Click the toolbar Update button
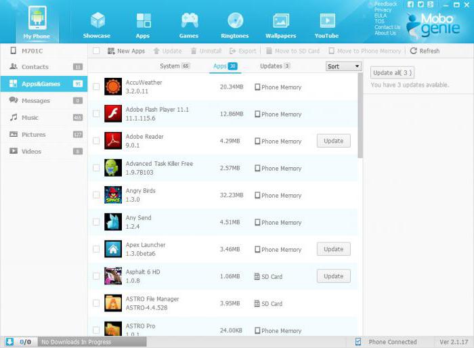This screenshot has width=474, height=348. 167,51
